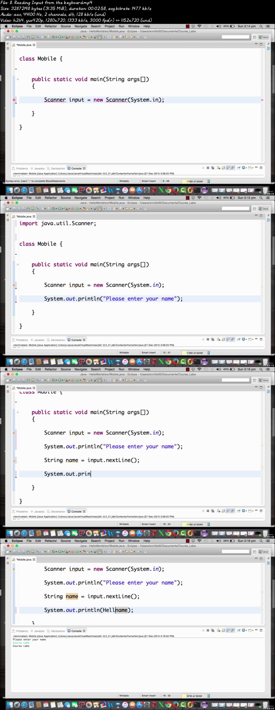This screenshot has width=275, height=710.
Task: Collapse main method fold toggle in third frame
Action: click(x=18, y=412)
